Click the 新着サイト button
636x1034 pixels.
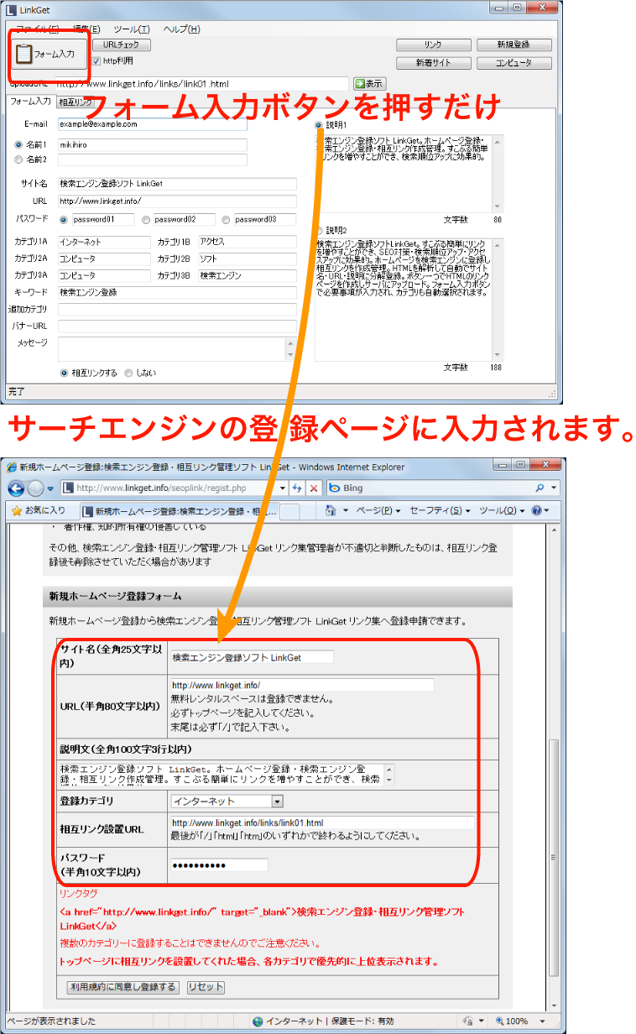tap(433, 63)
